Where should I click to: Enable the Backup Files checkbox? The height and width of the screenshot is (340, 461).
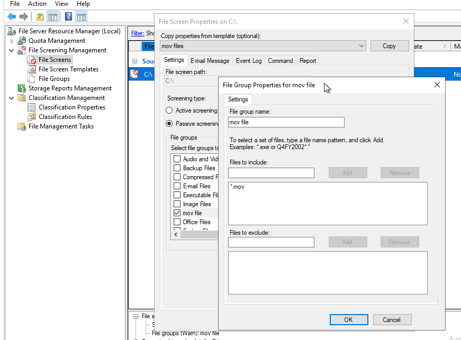[177, 168]
